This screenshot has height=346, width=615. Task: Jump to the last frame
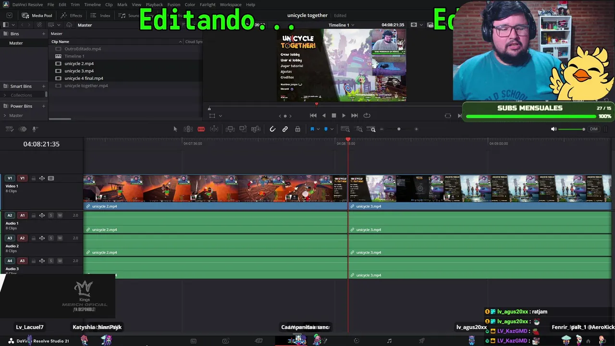coord(355,115)
